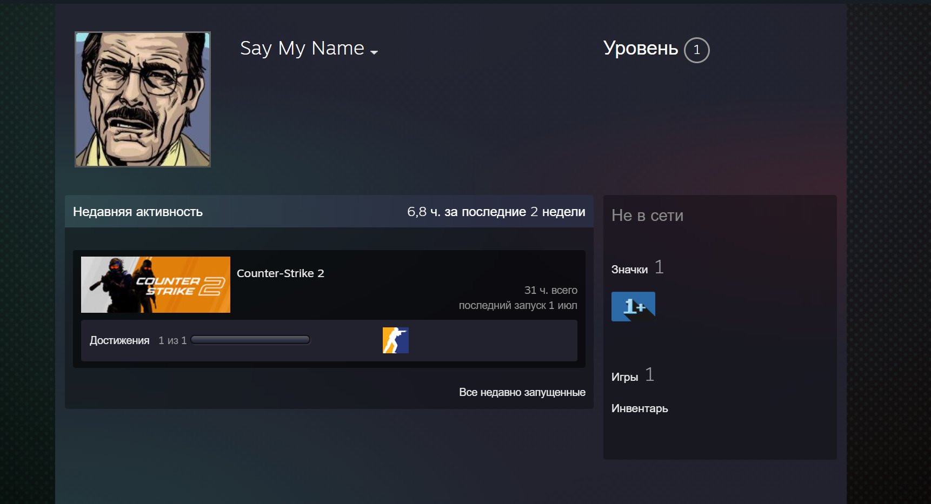Open the Counter-Strike 2 game banner
This screenshot has width=931, height=504.
pos(156,285)
